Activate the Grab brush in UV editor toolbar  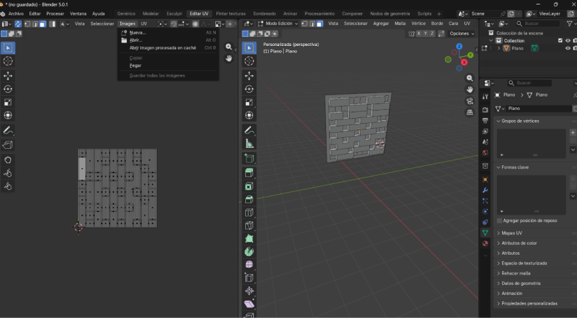(x=8, y=159)
